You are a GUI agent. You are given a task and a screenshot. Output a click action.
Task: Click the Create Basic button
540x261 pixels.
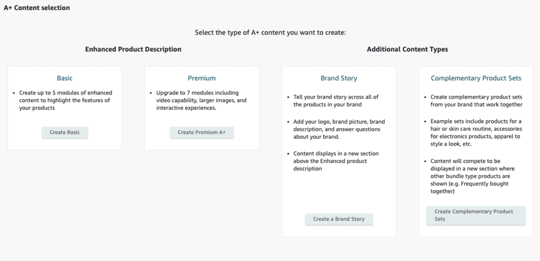[65, 132]
